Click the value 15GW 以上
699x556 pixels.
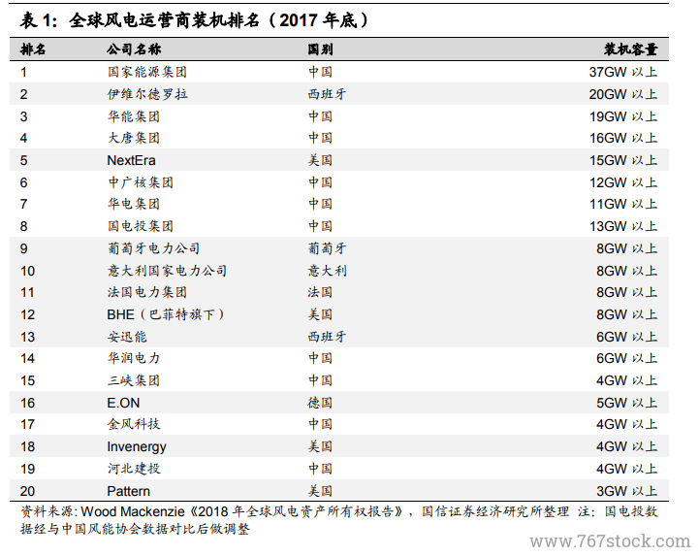pyautogui.click(x=623, y=160)
